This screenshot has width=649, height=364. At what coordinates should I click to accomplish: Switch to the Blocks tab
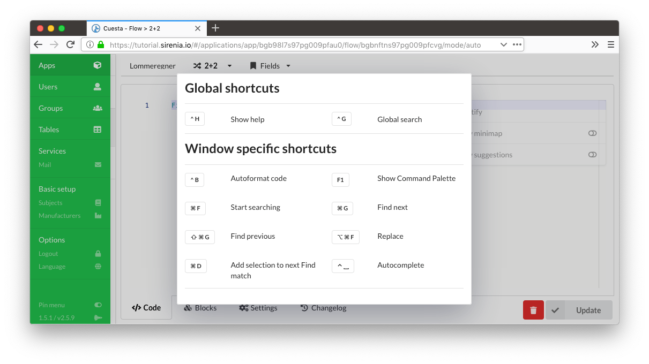pyautogui.click(x=200, y=308)
